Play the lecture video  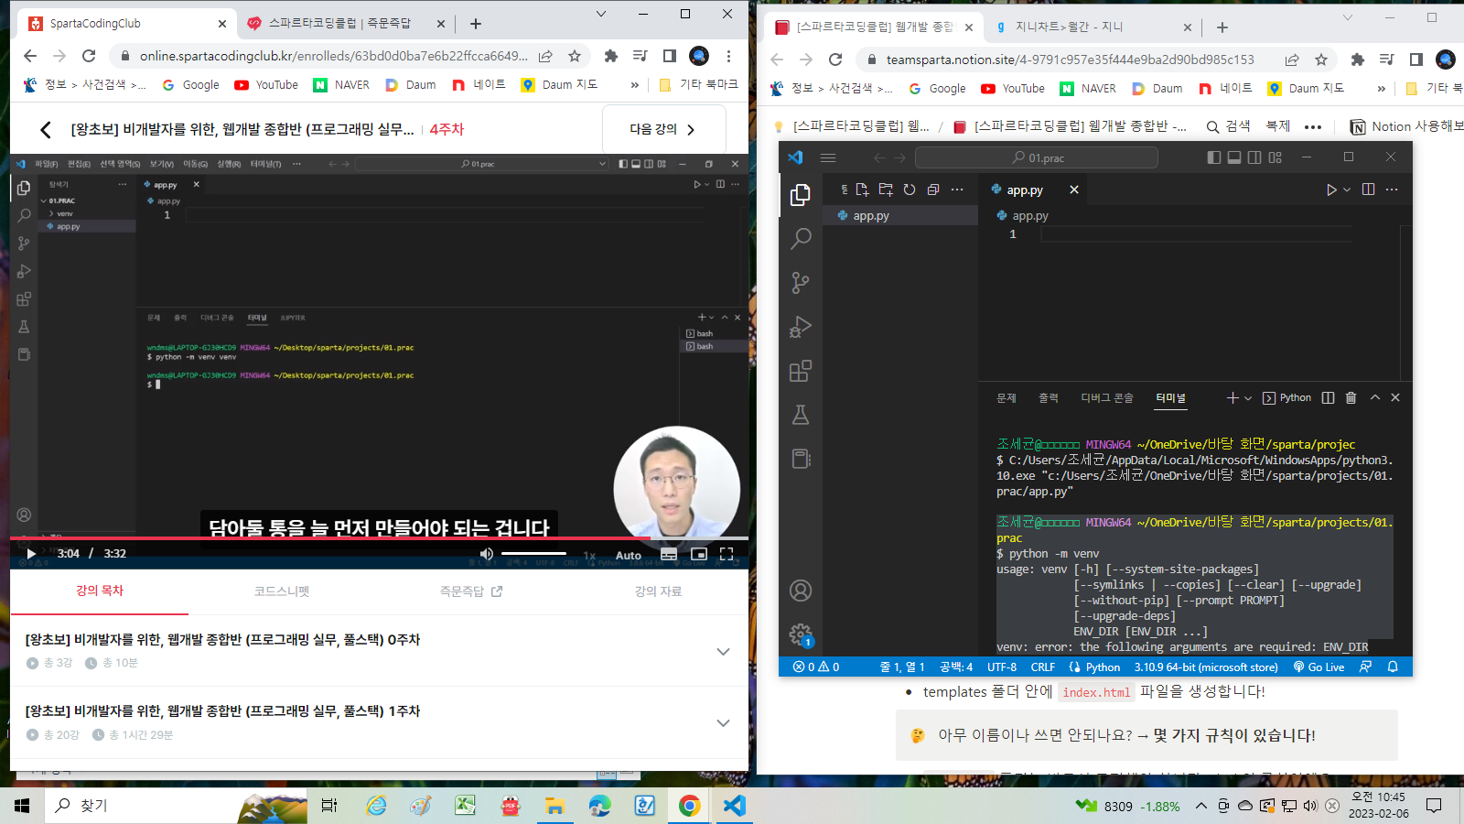pyautogui.click(x=31, y=554)
